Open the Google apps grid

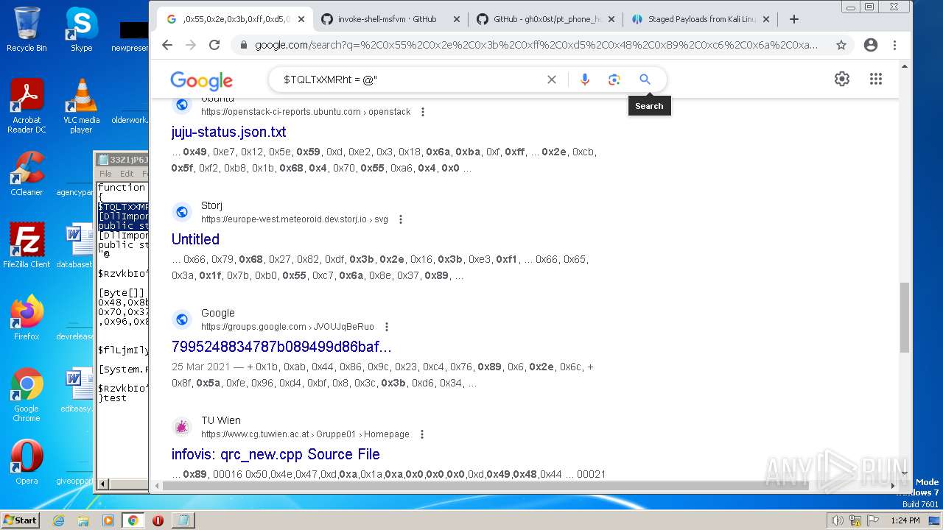tap(876, 79)
